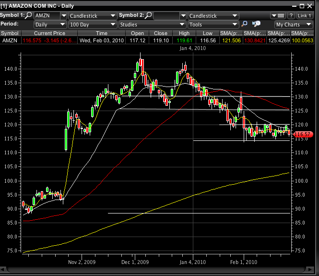Open the Symbol 1 Candlestick chart type dropdown

tap(93, 16)
